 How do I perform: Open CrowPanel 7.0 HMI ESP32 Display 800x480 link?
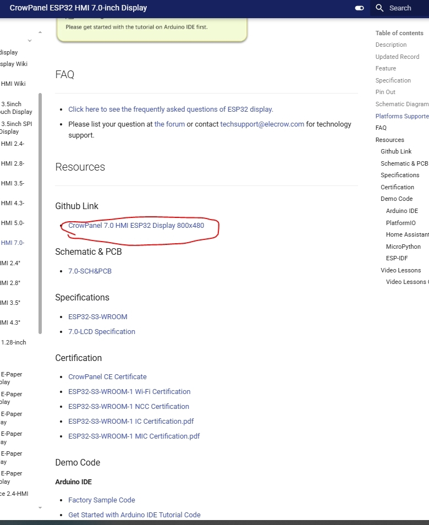coord(136,225)
